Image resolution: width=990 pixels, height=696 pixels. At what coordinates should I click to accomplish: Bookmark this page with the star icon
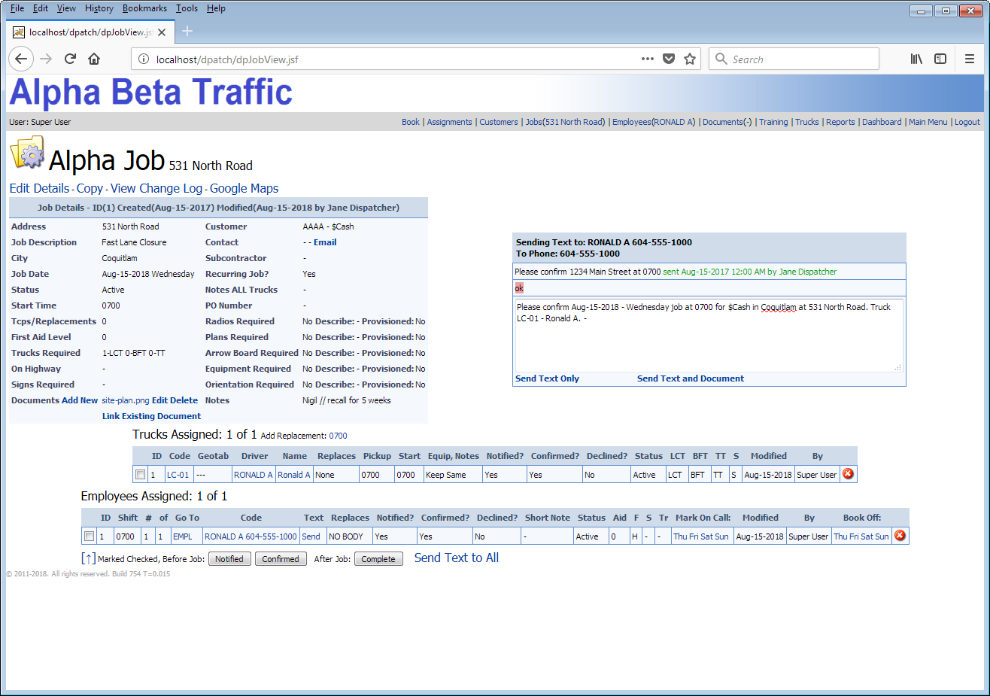pos(690,59)
